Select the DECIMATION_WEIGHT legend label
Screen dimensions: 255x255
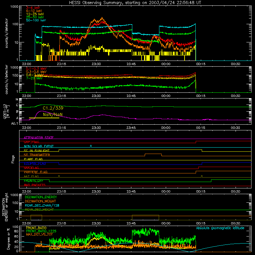tap(40, 201)
